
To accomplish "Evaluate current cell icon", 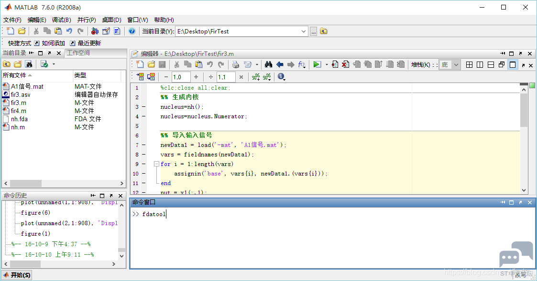I will point(140,77).
